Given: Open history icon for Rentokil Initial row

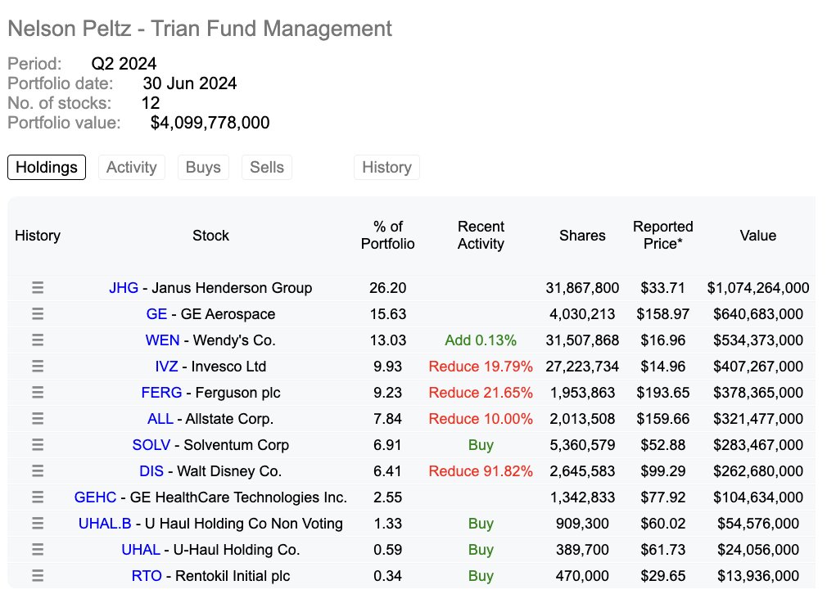Looking at the screenshot, I should tap(38, 575).
